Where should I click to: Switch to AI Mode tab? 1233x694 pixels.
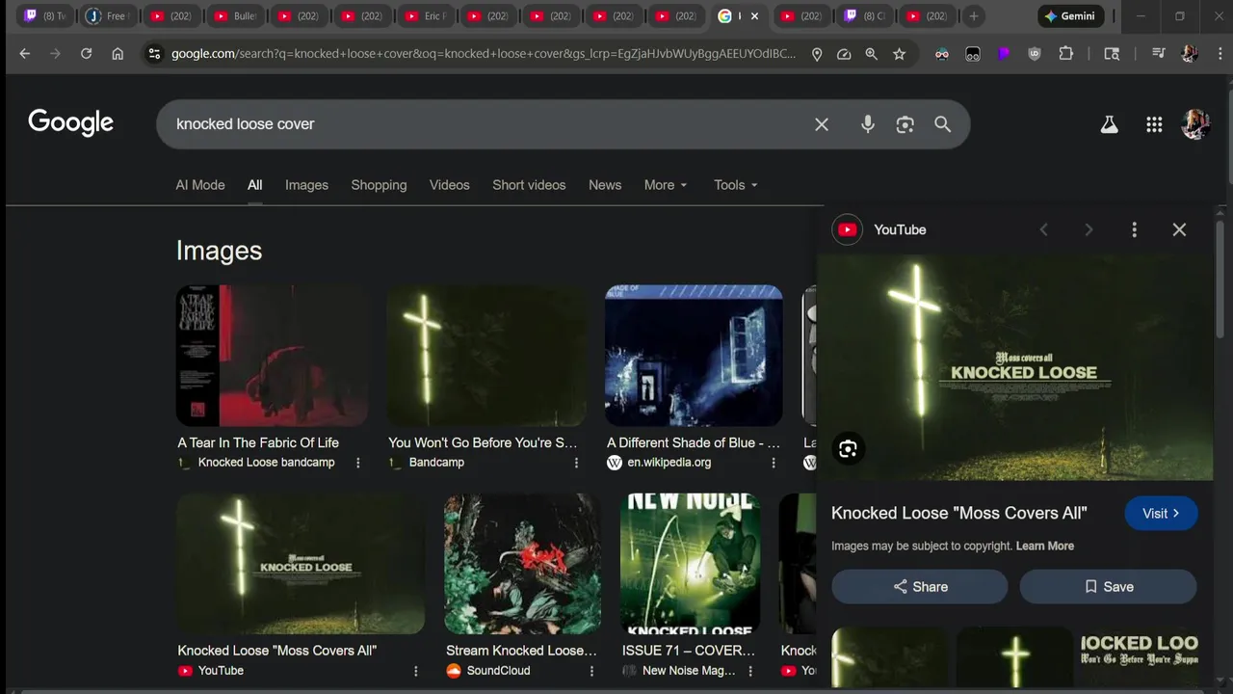click(x=200, y=185)
